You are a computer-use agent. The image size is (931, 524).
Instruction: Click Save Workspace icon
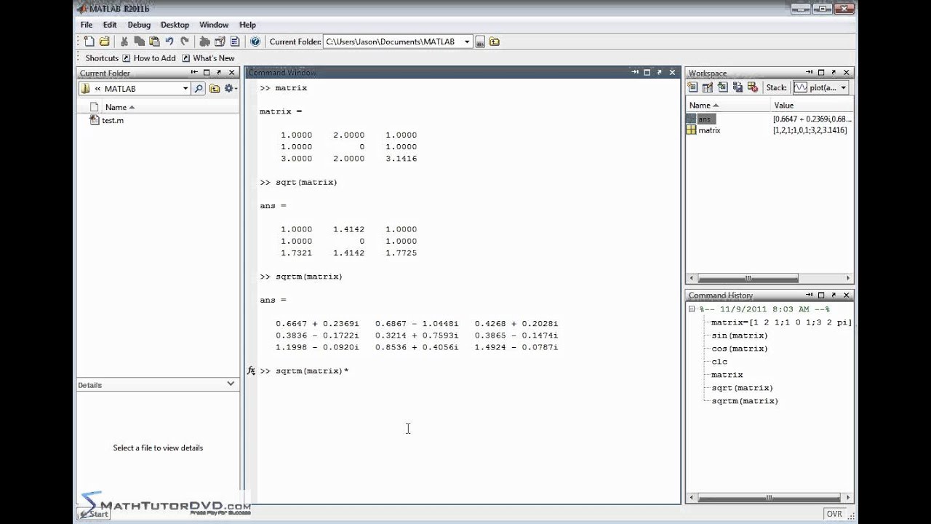click(738, 87)
